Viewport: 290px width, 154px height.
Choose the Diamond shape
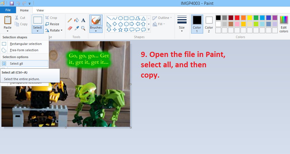(x=115, y=24)
